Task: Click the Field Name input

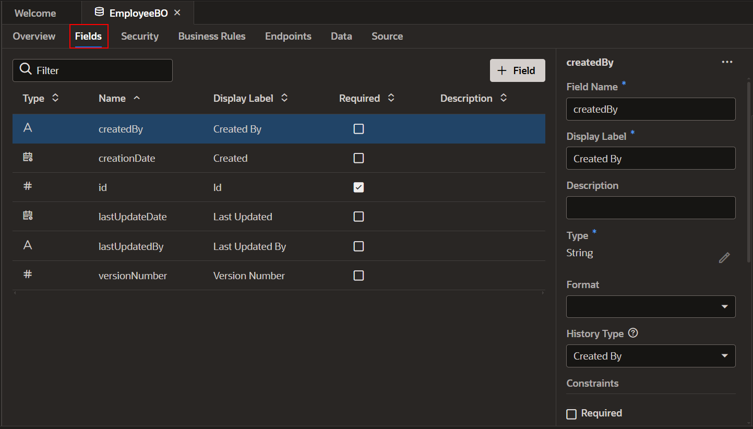Action: point(651,109)
